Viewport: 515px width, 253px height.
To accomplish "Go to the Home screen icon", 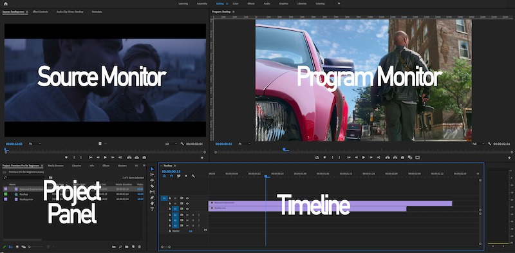I will point(5,4).
